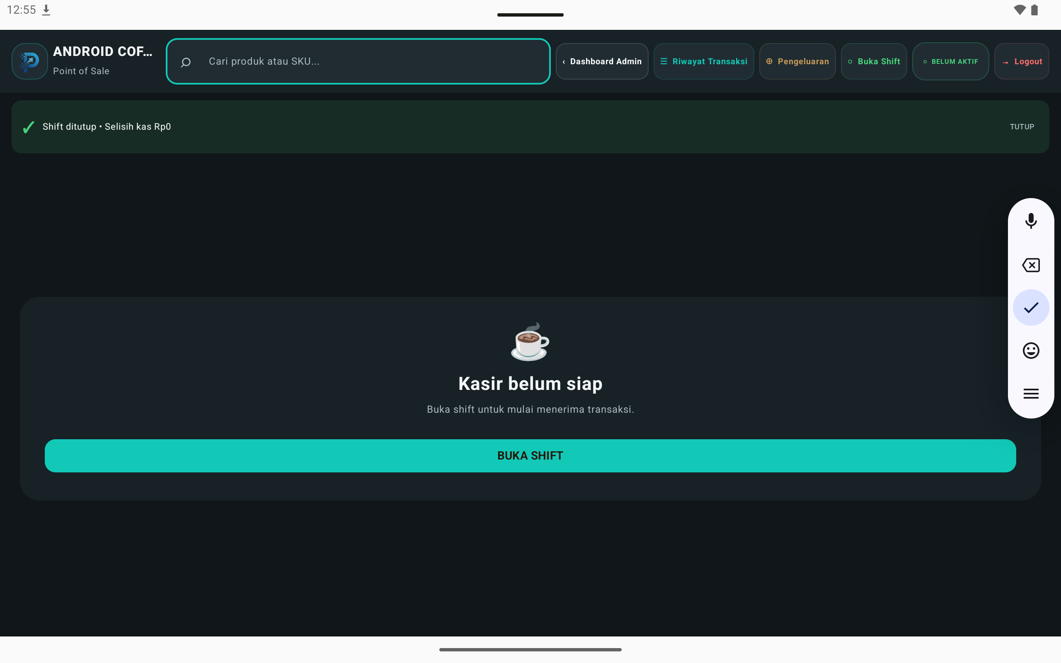Viewport: 1061px width, 663px height.
Task: Click the app logo in the header
Action: 30,61
